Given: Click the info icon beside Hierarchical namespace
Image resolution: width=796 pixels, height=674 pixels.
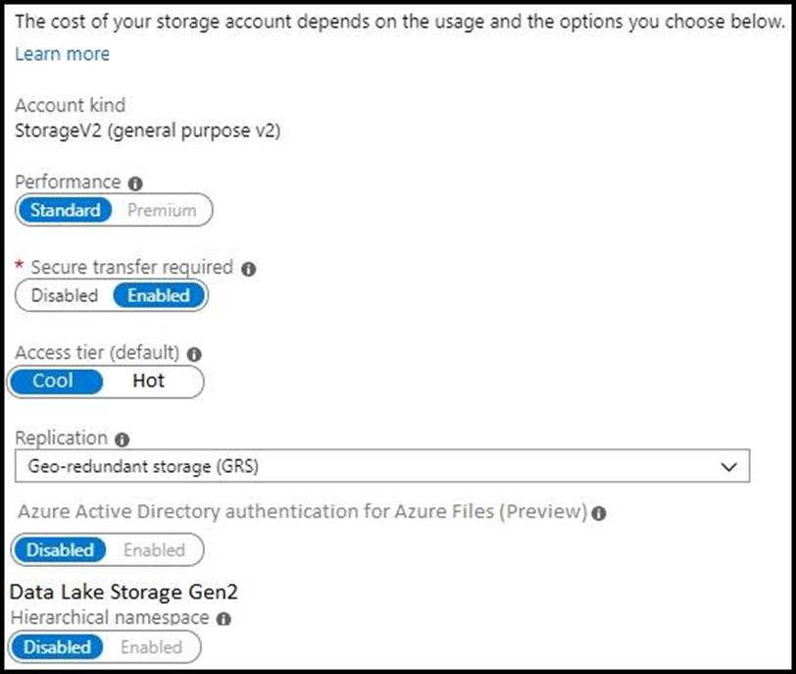Looking at the screenshot, I should click(x=224, y=619).
